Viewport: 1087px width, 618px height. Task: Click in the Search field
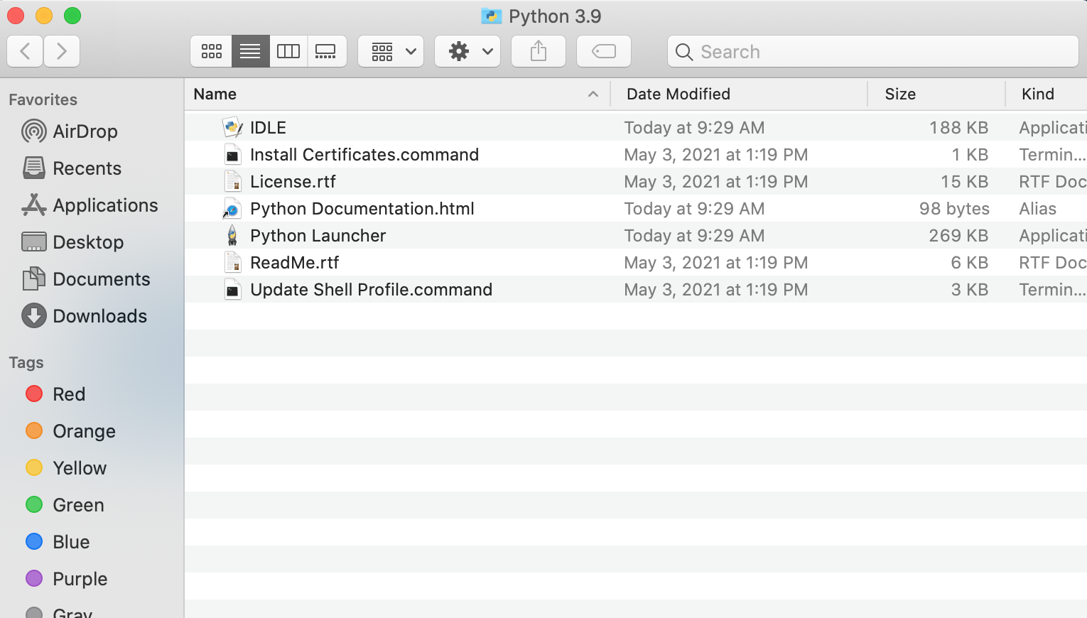(x=873, y=51)
